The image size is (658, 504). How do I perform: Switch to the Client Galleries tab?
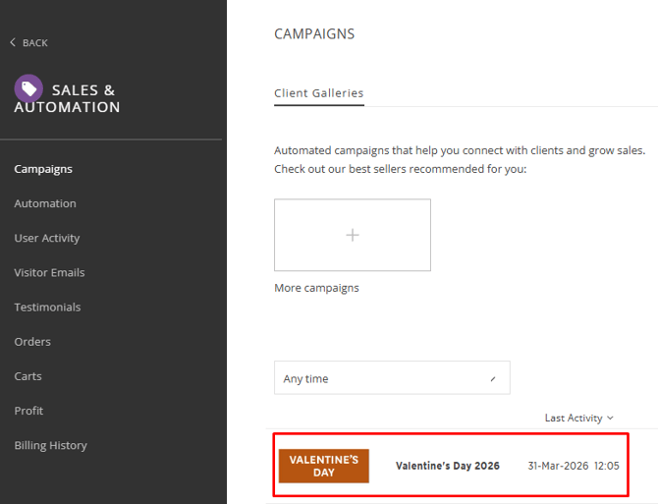(319, 93)
